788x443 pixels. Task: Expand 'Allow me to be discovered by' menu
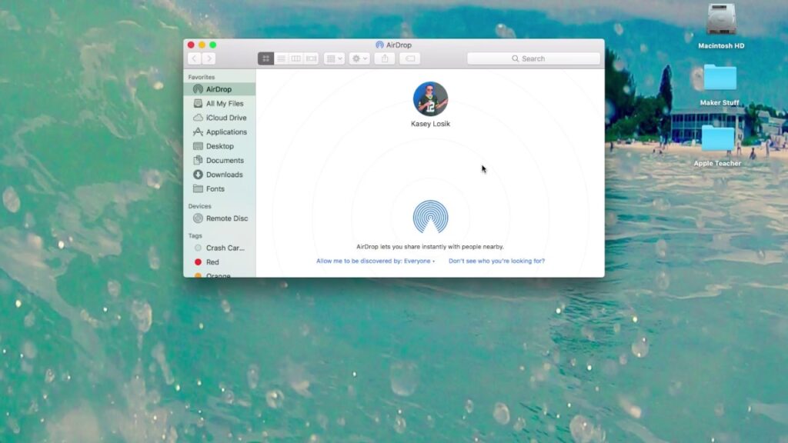376,261
